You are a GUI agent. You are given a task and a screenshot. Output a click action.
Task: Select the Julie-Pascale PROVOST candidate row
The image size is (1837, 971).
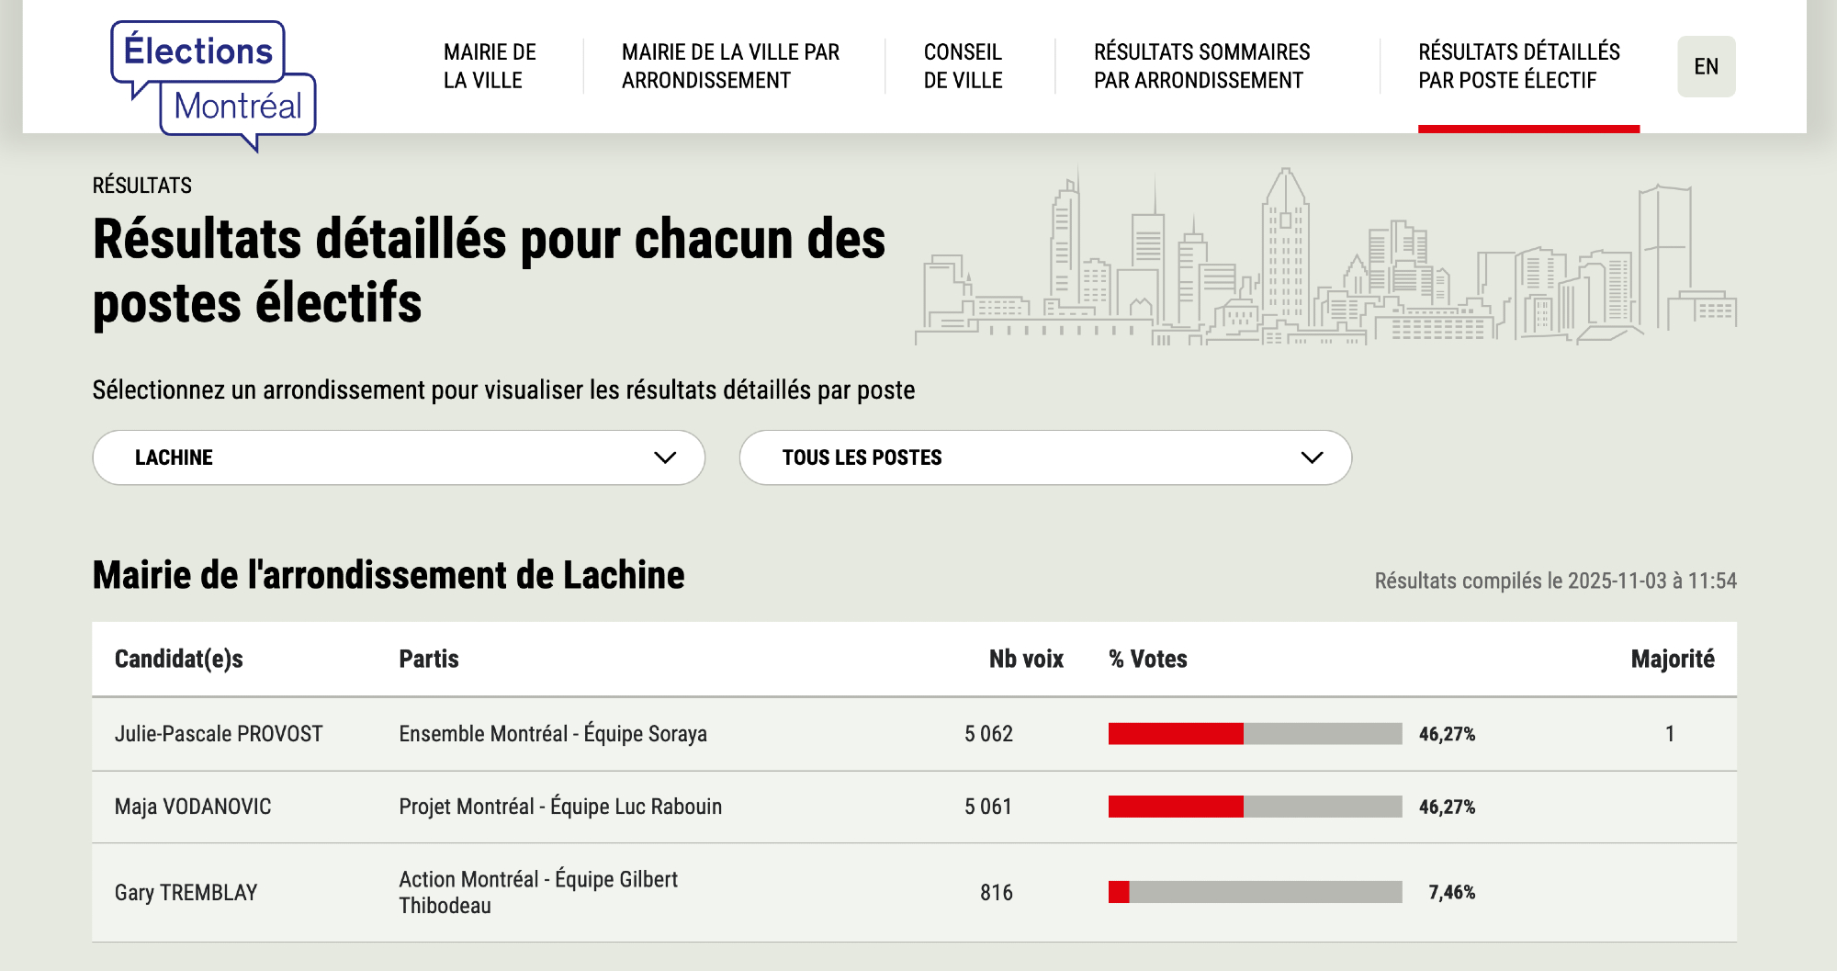219,734
